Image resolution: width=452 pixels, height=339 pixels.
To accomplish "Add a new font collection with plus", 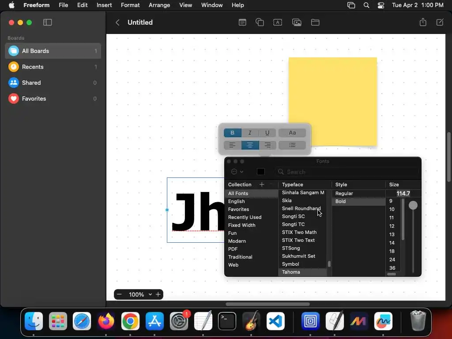I will tap(262, 185).
